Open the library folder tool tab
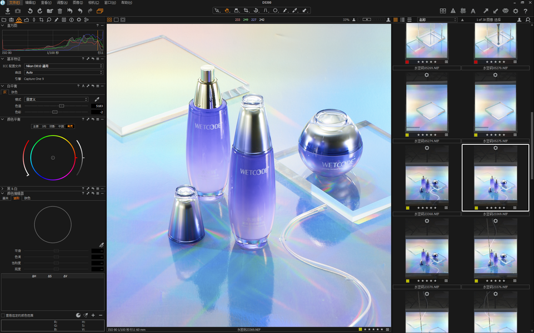 pyautogui.click(x=4, y=20)
